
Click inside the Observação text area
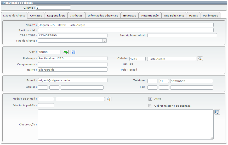[126, 124]
